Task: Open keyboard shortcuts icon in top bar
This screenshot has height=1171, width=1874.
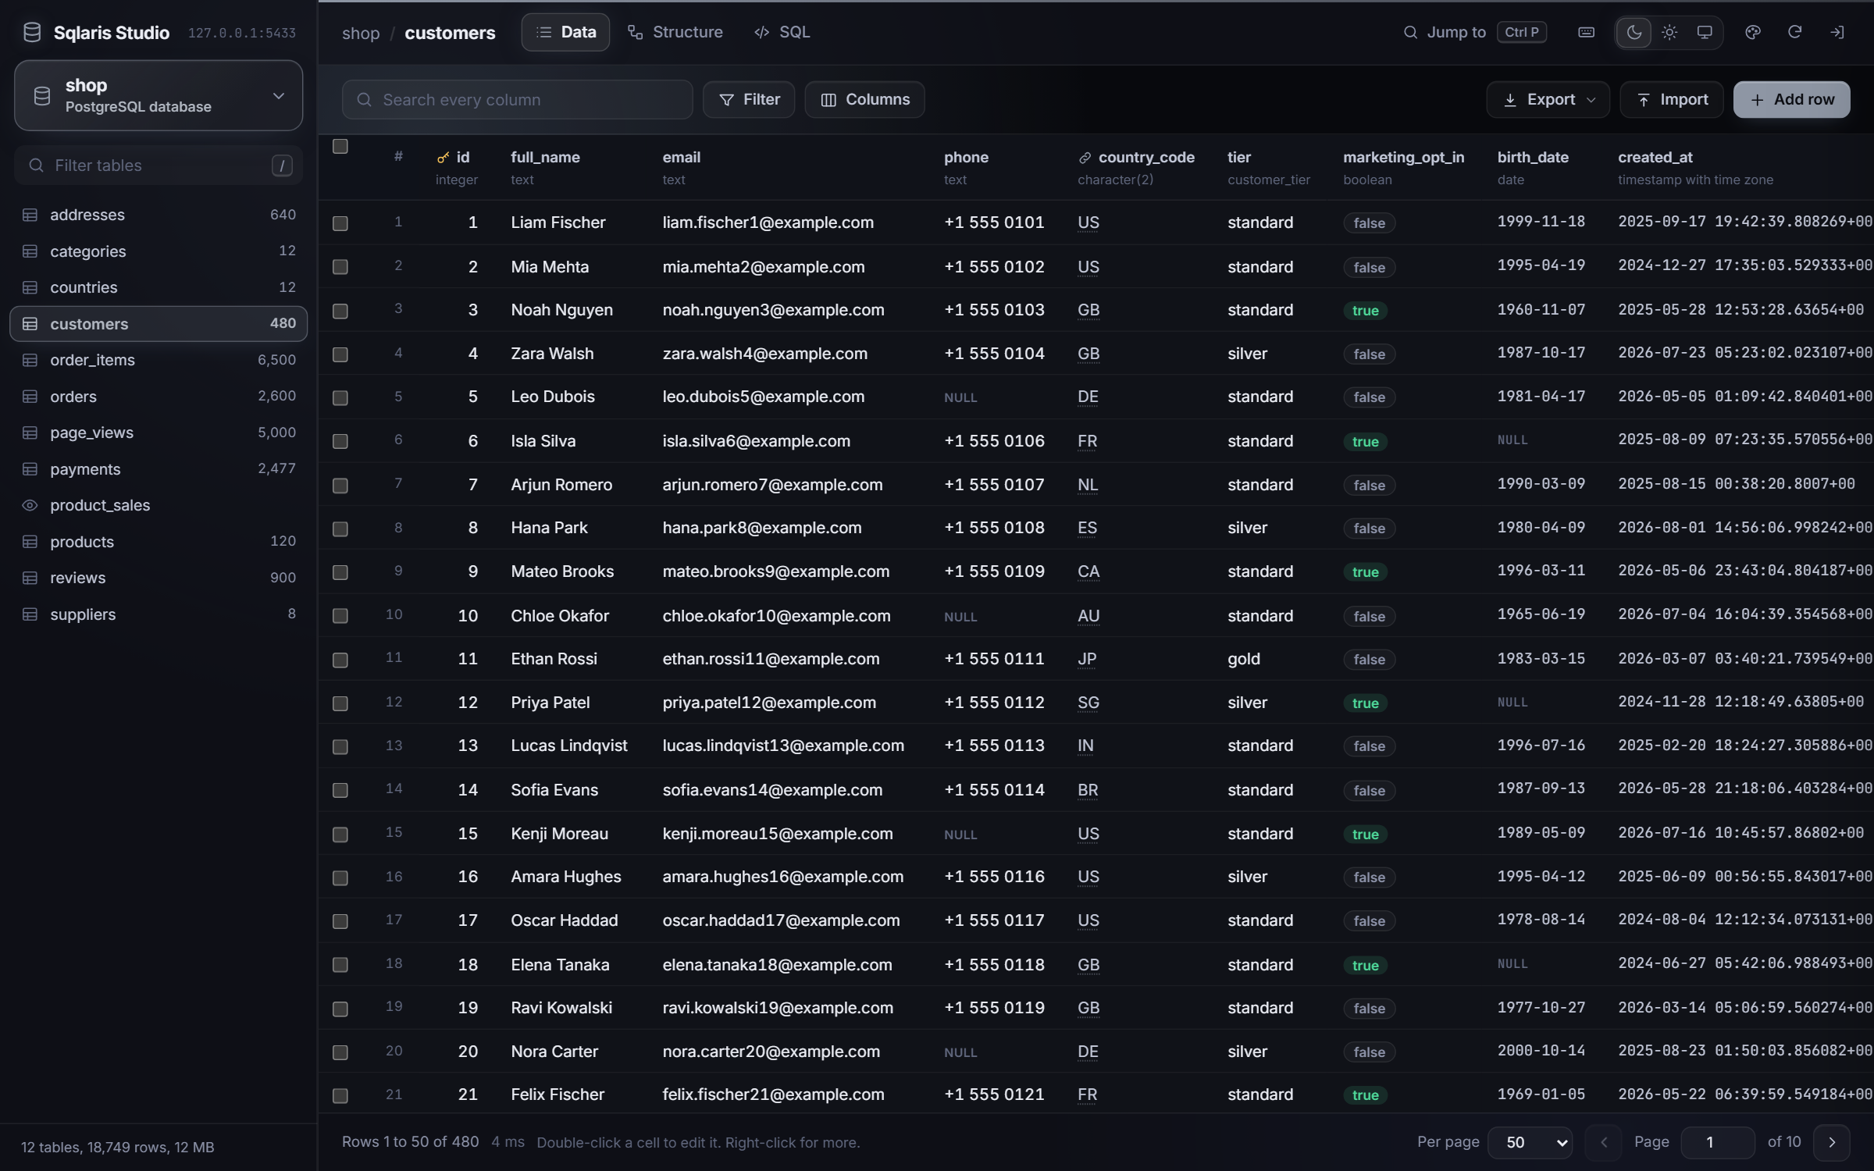Action: [x=1586, y=32]
